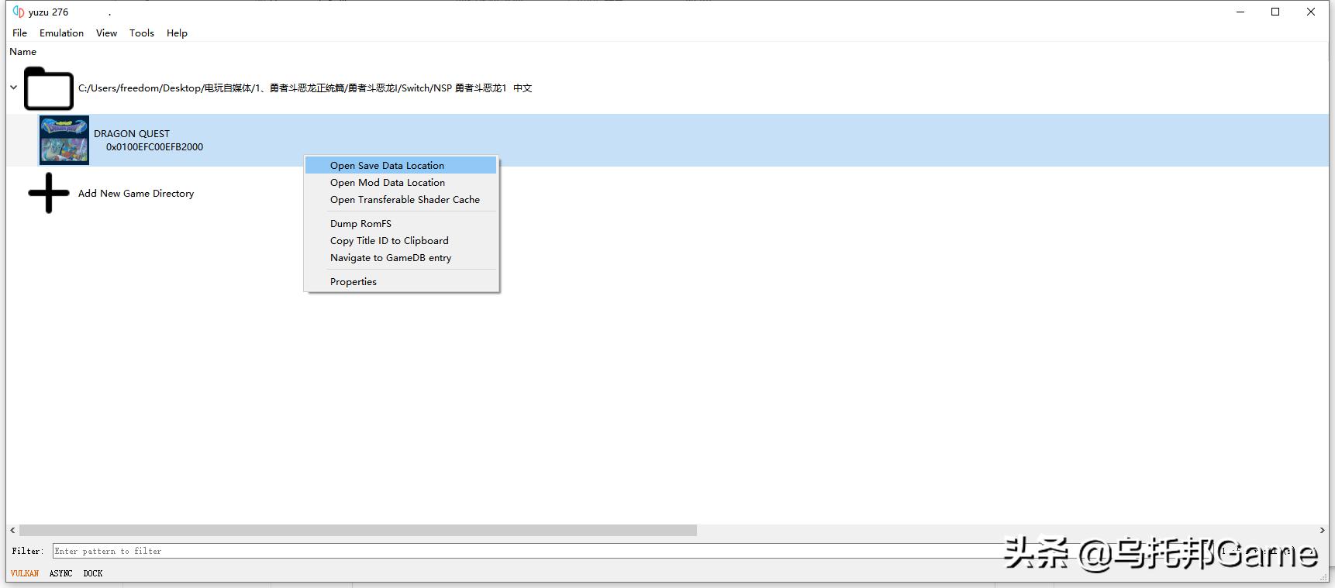This screenshot has height=588, width=1335.
Task: Select Copy Title ID to Clipboard
Action: [x=401, y=241]
